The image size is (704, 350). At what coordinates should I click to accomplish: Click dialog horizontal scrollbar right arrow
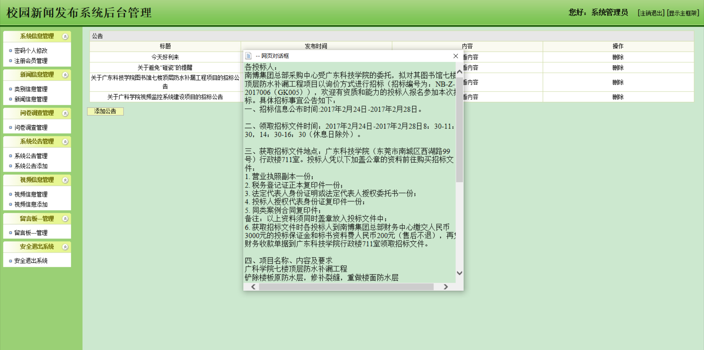click(x=446, y=287)
